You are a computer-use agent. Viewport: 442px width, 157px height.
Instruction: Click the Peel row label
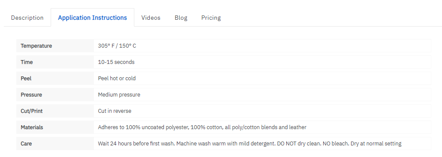(x=26, y=78)
